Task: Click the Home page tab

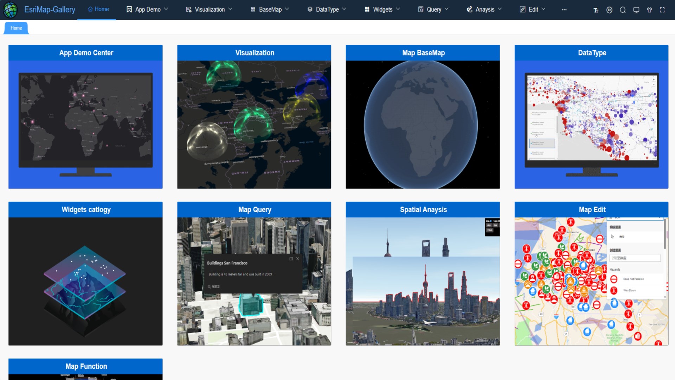Action: 16,28
